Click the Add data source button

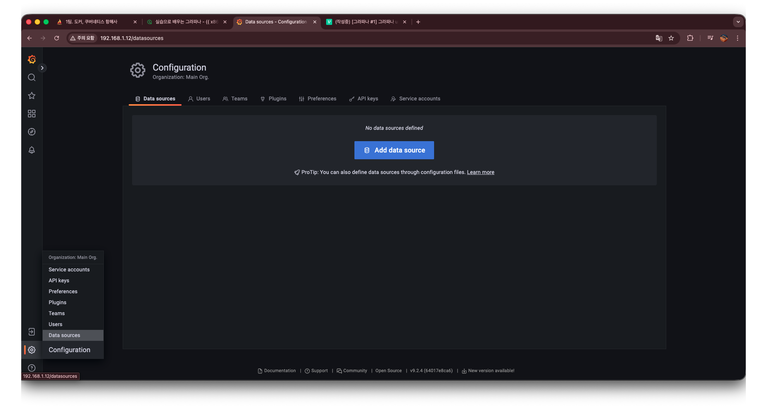point(394,150)
